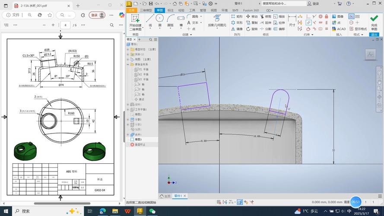This screenshot has width=384, height=216.
Task: Select 草图3 in the model browser
Action: coord(138,140)
